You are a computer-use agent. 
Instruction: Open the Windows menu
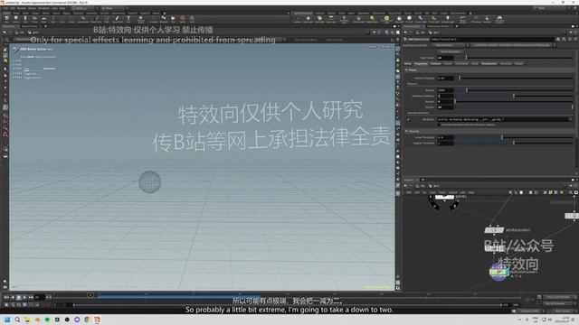point(43,8)
